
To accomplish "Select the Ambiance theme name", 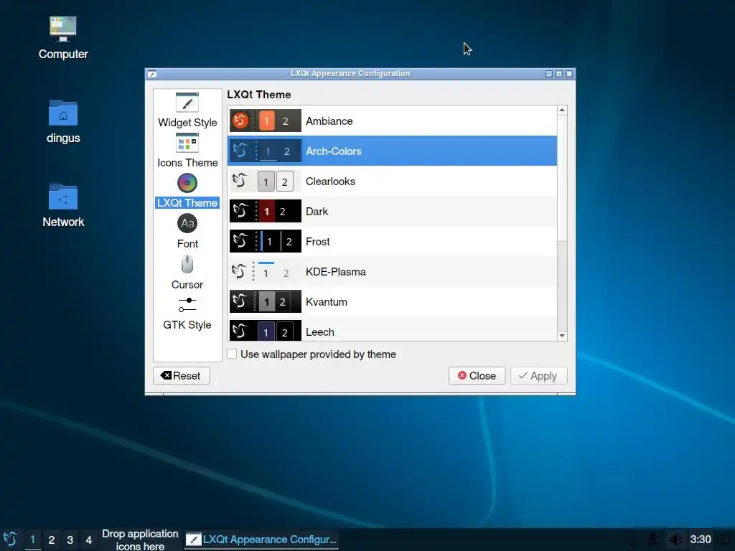I will tap(329, 121).
